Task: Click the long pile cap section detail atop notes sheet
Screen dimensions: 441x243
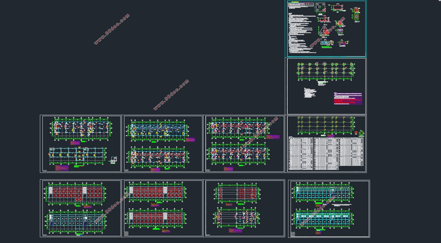Action: point(337,8)
